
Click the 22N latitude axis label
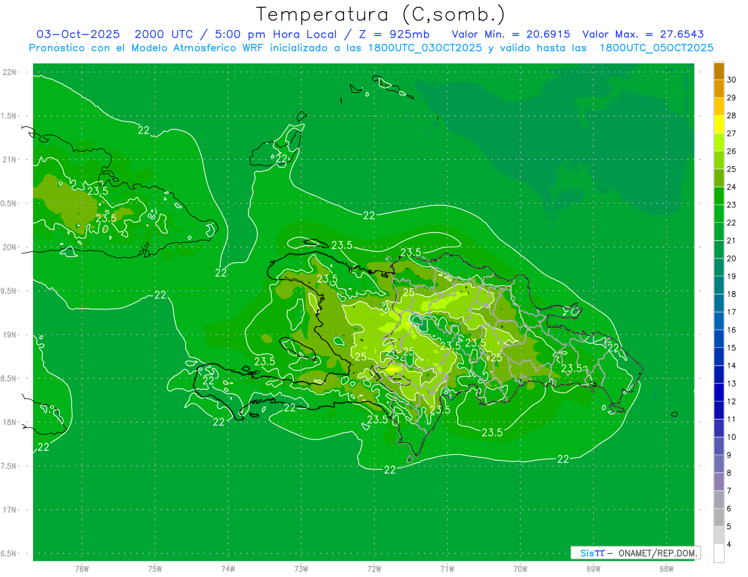tap(11, 72)
